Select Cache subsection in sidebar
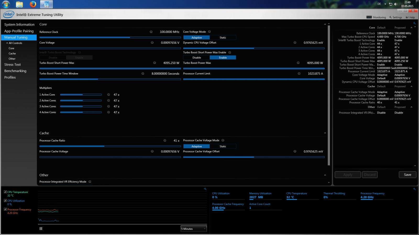The image size is (419, 235). coord(12,54)
